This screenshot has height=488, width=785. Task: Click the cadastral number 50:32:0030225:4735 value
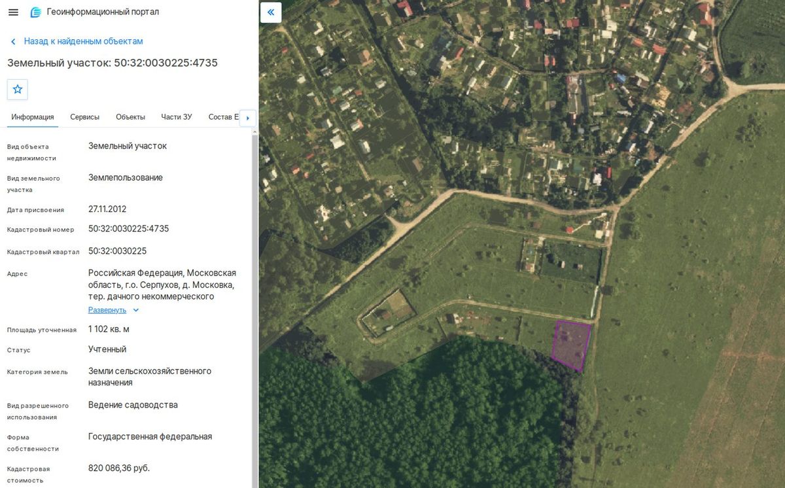pos(129,229)
